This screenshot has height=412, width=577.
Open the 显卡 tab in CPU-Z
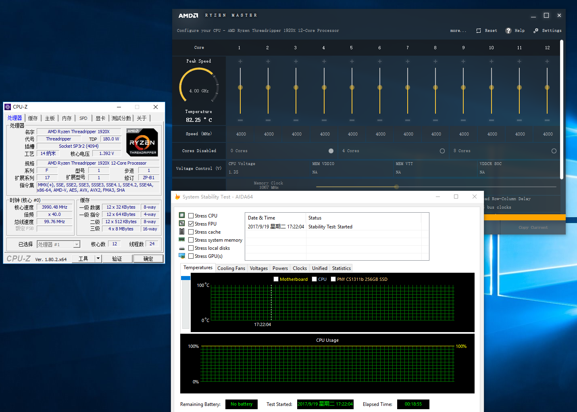[x=100, y=118]
